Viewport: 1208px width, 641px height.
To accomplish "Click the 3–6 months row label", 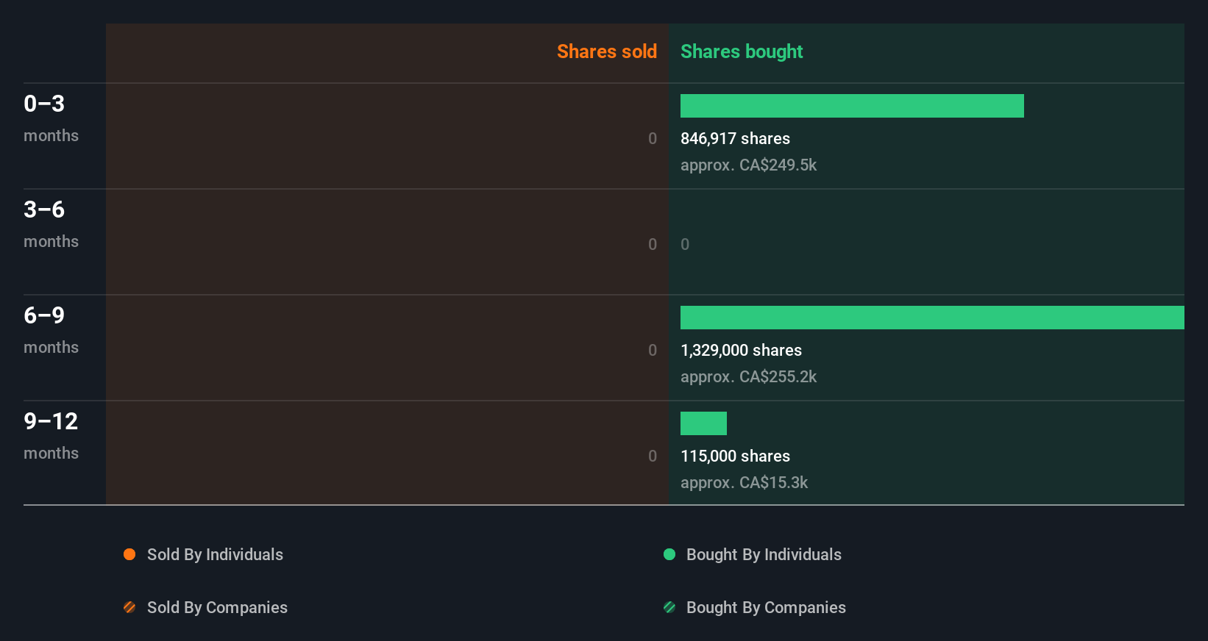I will tap(51, 224).
